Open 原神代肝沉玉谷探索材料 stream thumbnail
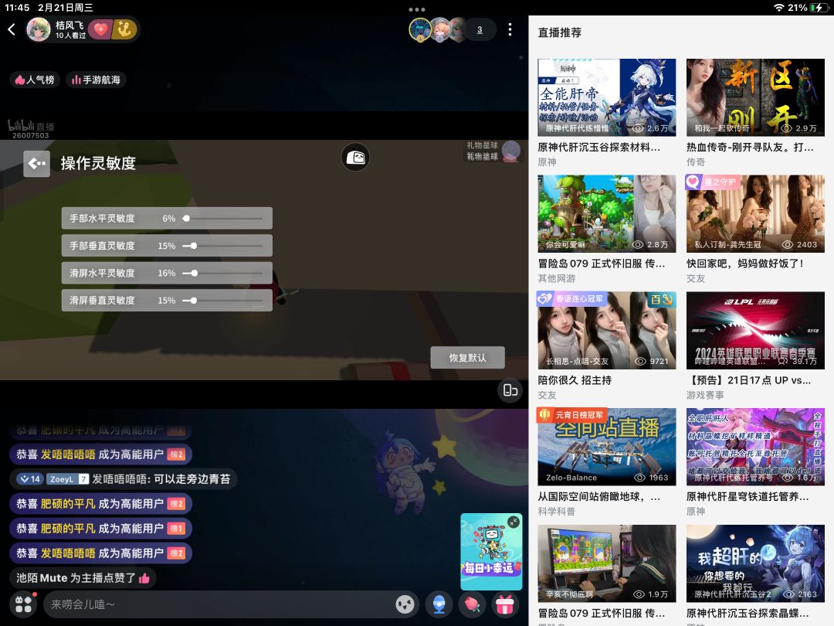The width and height of the screenshot is (834, 626). coord(606,97)
